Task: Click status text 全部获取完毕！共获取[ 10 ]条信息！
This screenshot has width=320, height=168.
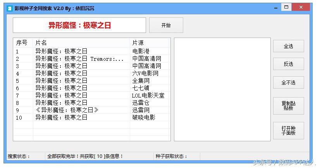Action: (85, 156)
